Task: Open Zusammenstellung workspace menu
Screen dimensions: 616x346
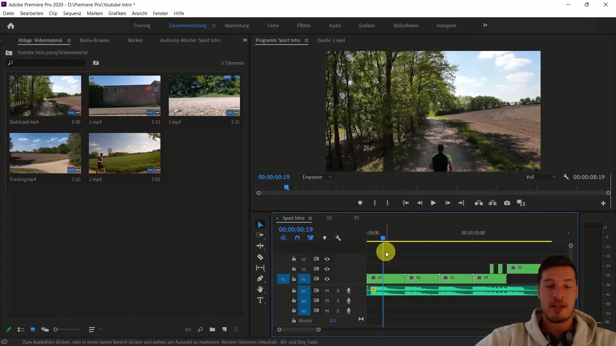Action: tap(214, 26)
